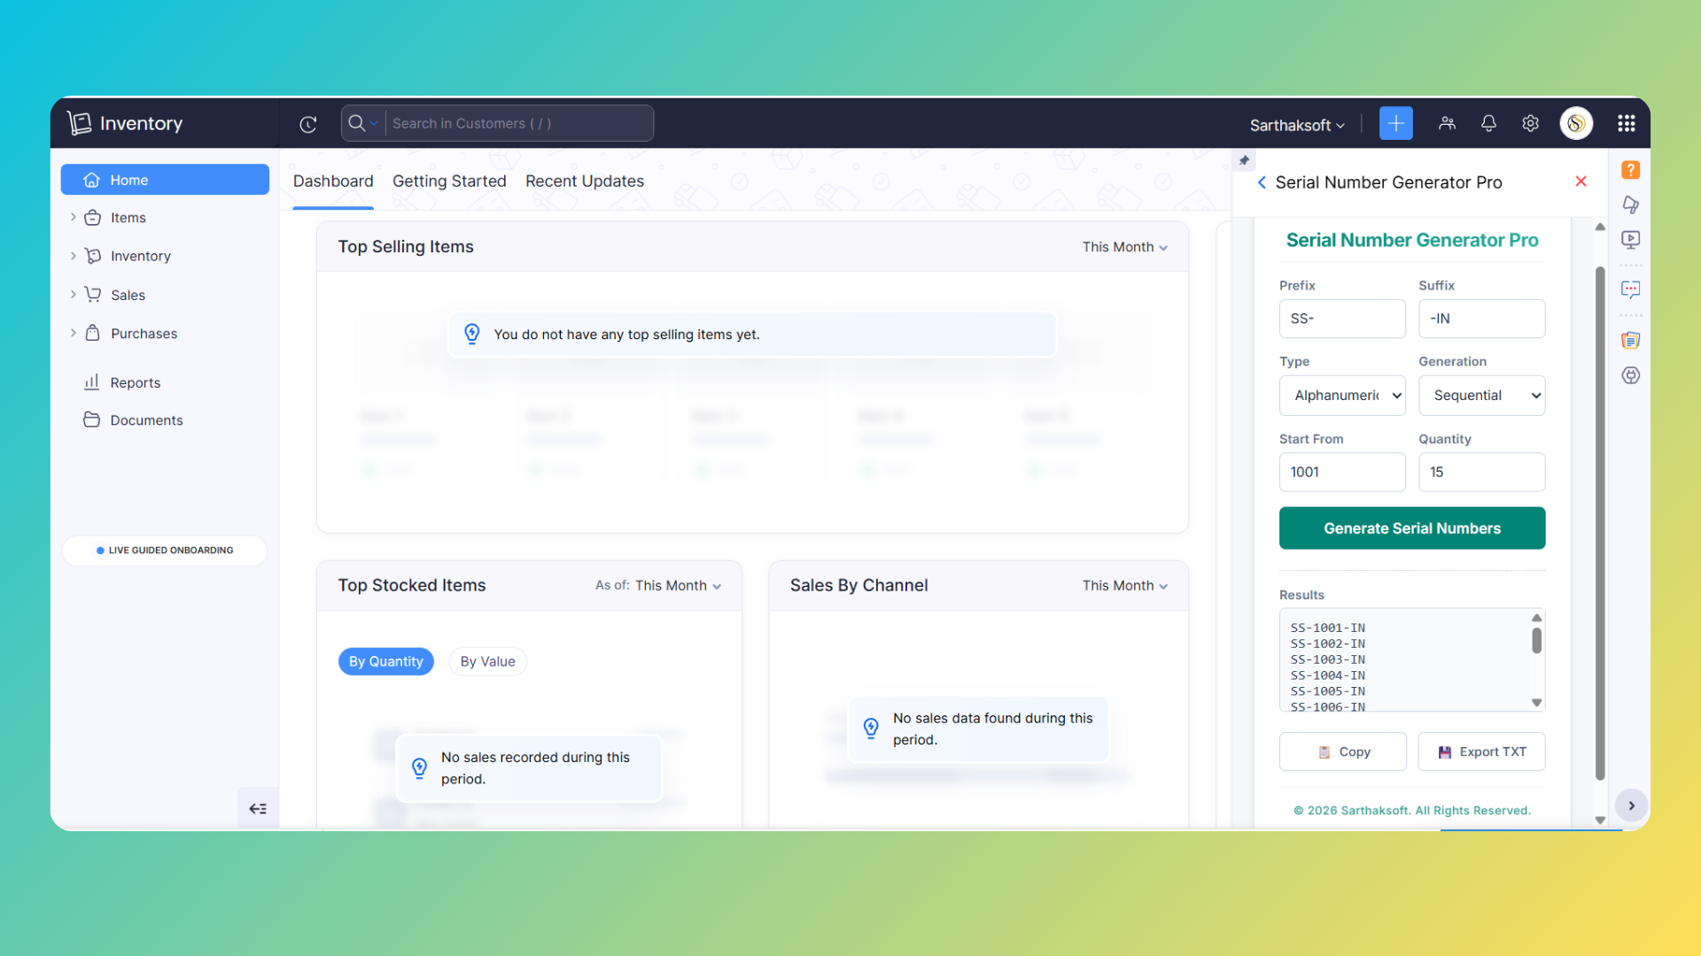Click the Prefix input field
Screen dimensions: 1701x956
pyautogui.click(x=1342, y=319)
